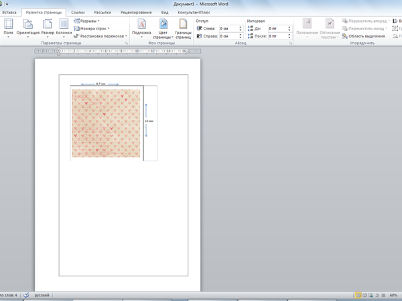The height and width of the screenshot is (301, 402).
Task: Select the Разметка страницы tab
Action: point(44,12)
